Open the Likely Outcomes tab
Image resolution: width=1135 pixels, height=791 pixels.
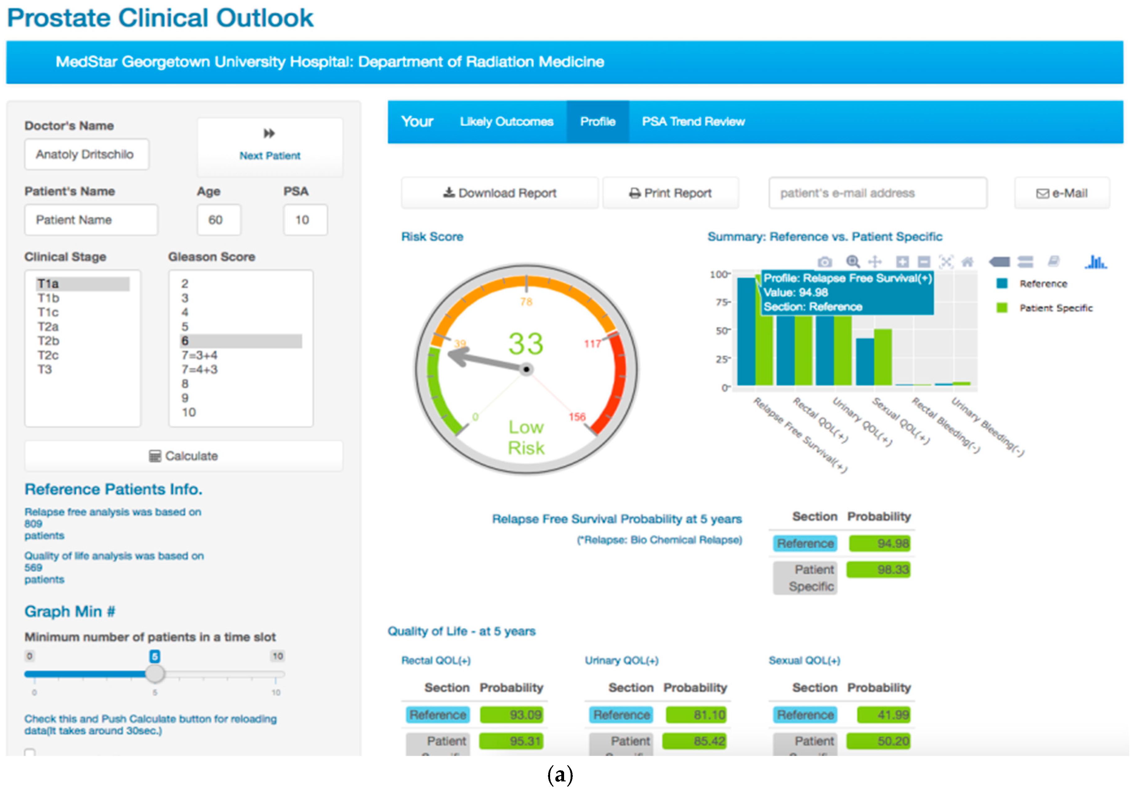(x=506, y=122)
